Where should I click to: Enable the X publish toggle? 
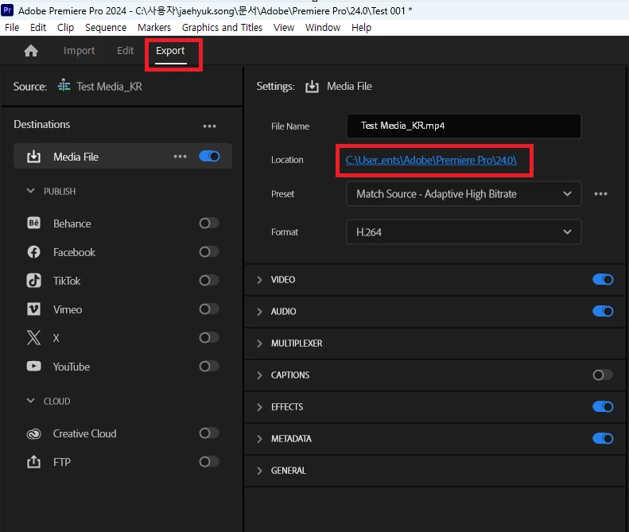(209, 337)
